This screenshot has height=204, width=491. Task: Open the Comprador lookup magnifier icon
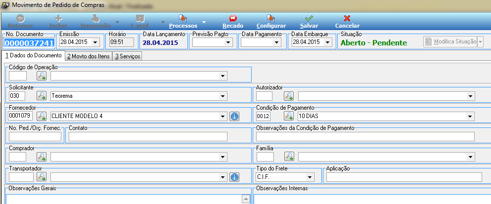coord(42,157)
